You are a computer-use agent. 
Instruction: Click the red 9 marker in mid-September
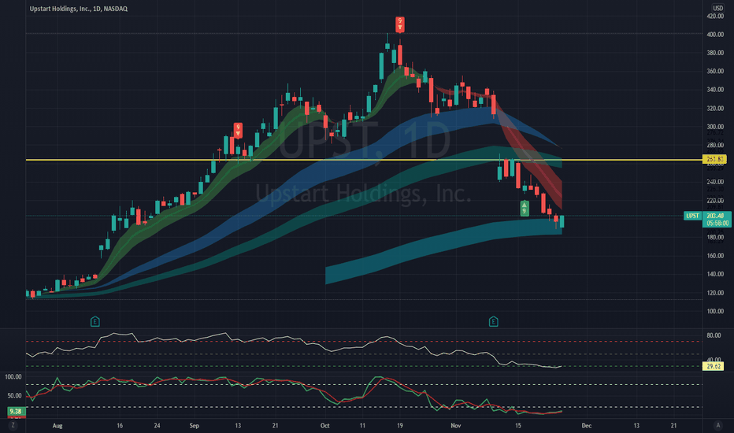pos(238,130)
